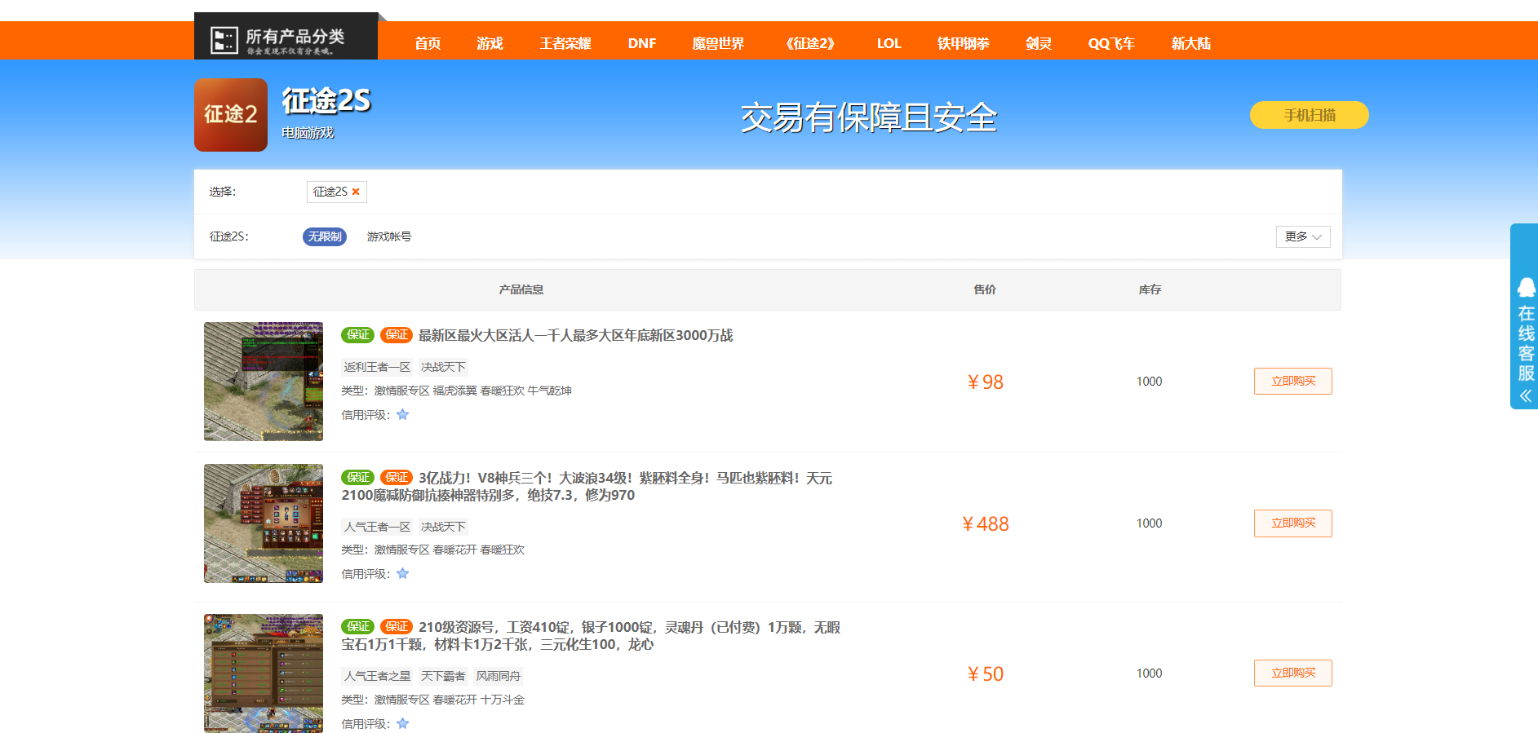The width and height of the screenshot is (1538, 733).
Task: Click the ¥50 price
Action: pyautogui.click(x=985, y=674)
